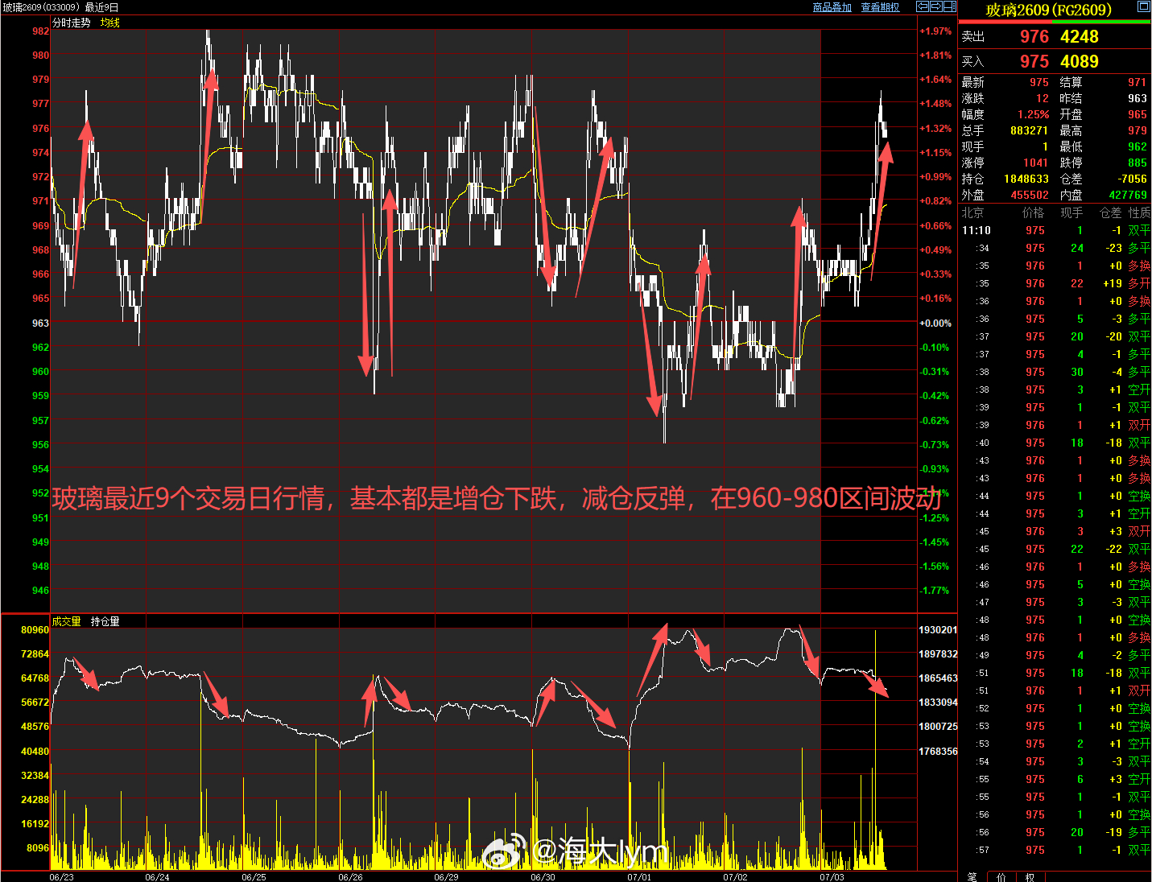Screen dimensions: 1152x882
Task: Select the 分时走势 label
Action: pyautogui.click(x=71, y=23)
